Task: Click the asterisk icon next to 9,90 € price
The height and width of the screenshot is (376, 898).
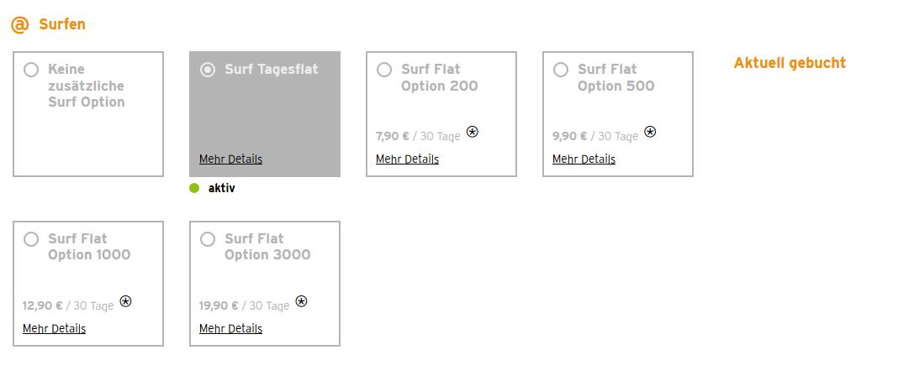Action: [x=650, y=132]
